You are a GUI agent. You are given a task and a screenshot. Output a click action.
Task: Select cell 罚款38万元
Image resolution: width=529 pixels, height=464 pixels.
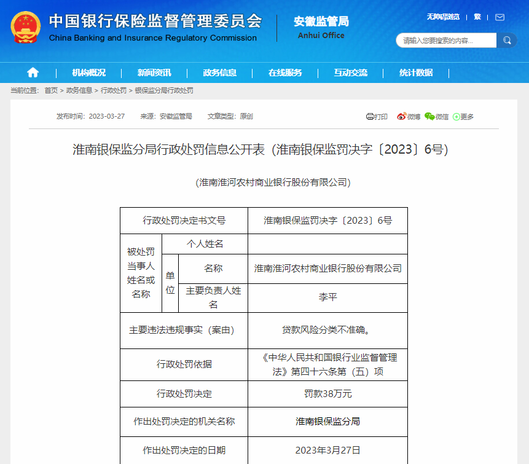coord(327,394)
